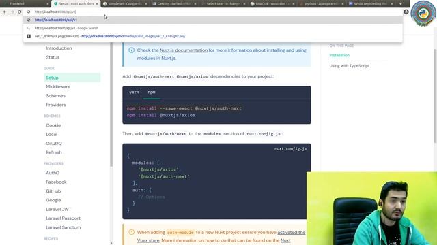This screenshot has height=245, width=437.
Task: Go to the Providers guide page
Action: (x=56, y=105)
